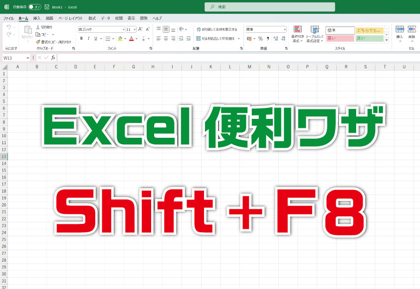Switch to the 挿入 ribbon tab
420x289 pixels.
[37, 18]
